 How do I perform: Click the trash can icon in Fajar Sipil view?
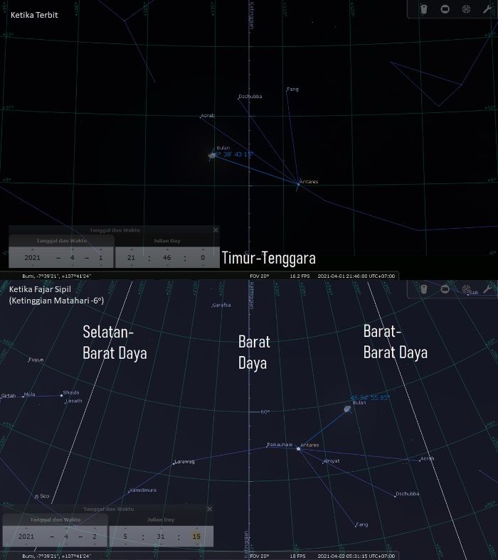pyautogui.click(x=423, y=289)
